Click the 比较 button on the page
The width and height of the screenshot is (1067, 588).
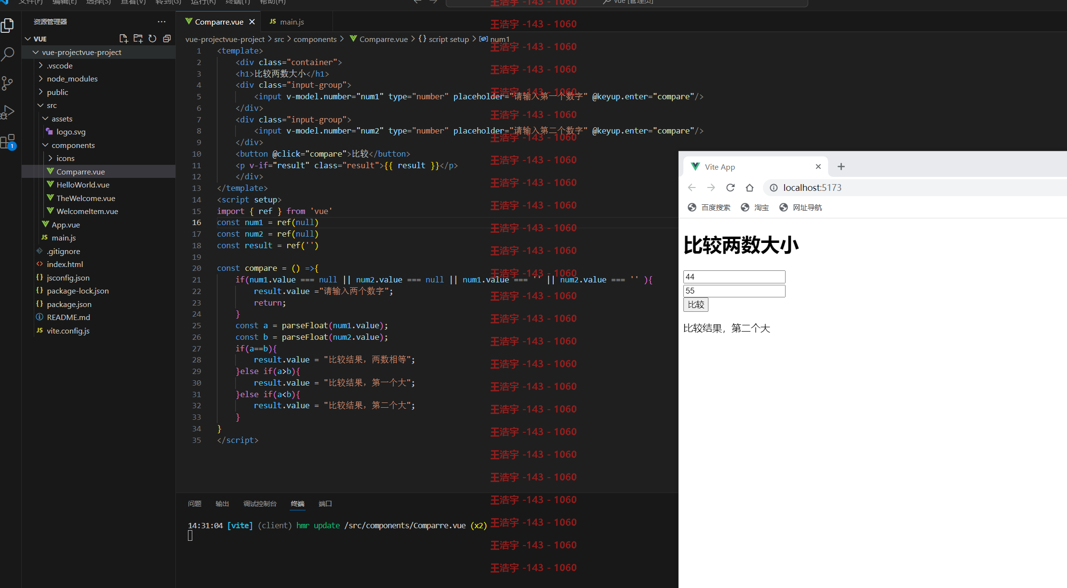pos(695,305)
